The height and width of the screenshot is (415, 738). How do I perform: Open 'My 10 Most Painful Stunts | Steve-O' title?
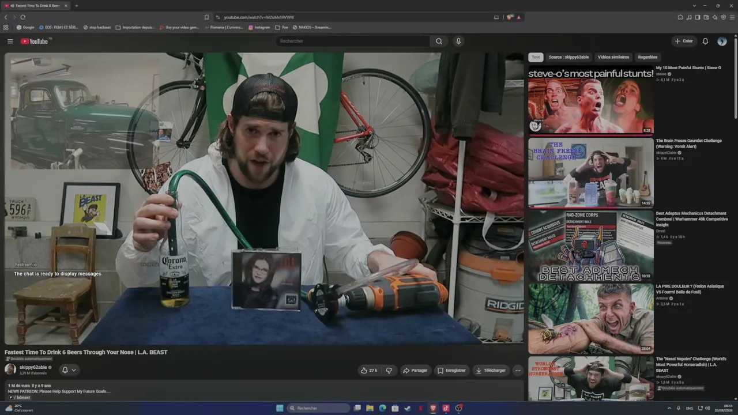[x=688, y=67]
